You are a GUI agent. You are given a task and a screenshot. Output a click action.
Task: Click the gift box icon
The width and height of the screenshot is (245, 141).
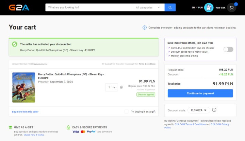pos(11,127)
